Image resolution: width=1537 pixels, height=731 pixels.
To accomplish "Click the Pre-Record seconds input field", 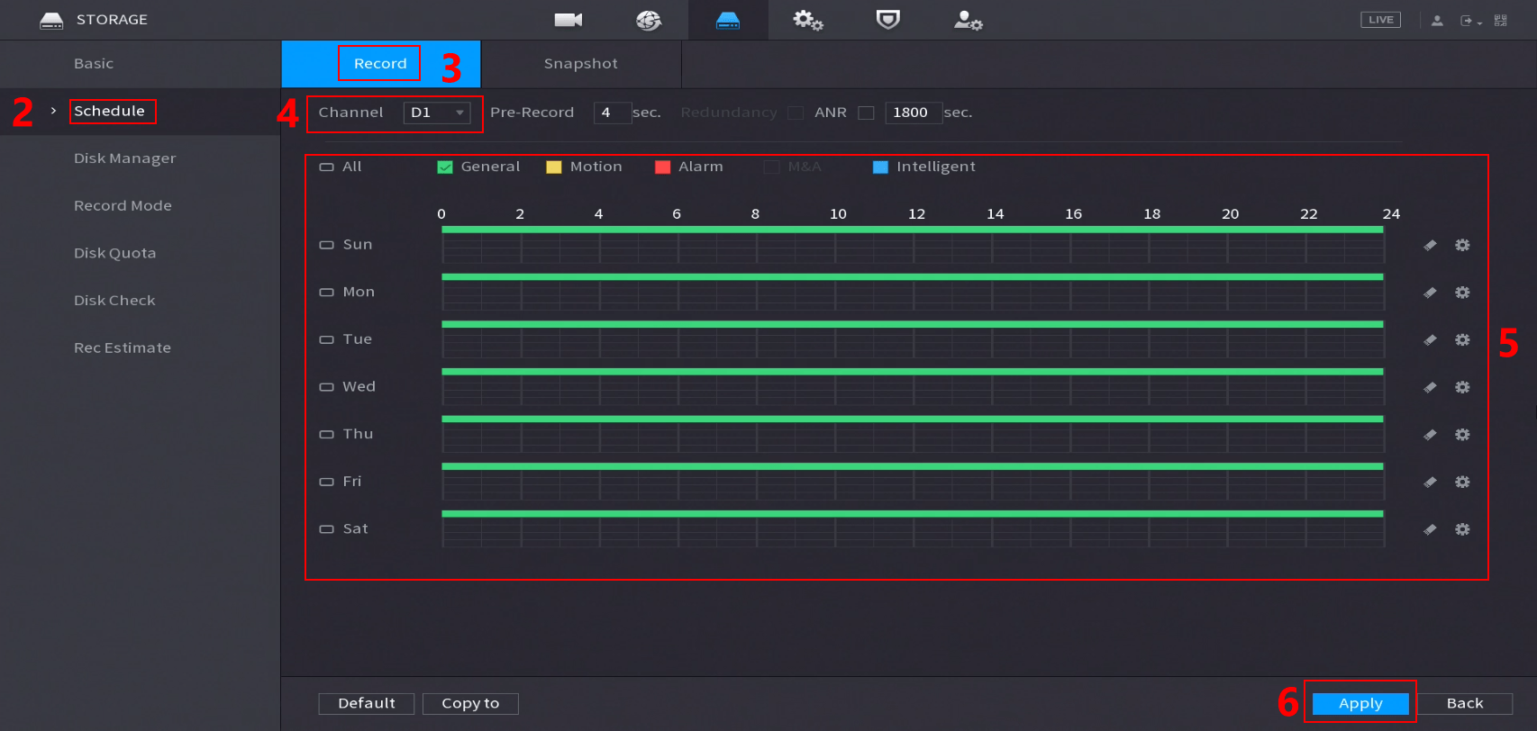I will pyautogui.click(x=613, y=113).
